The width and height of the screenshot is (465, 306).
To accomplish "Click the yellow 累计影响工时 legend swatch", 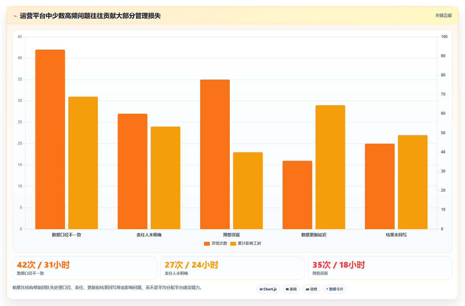I will click(x=233, y=244).
